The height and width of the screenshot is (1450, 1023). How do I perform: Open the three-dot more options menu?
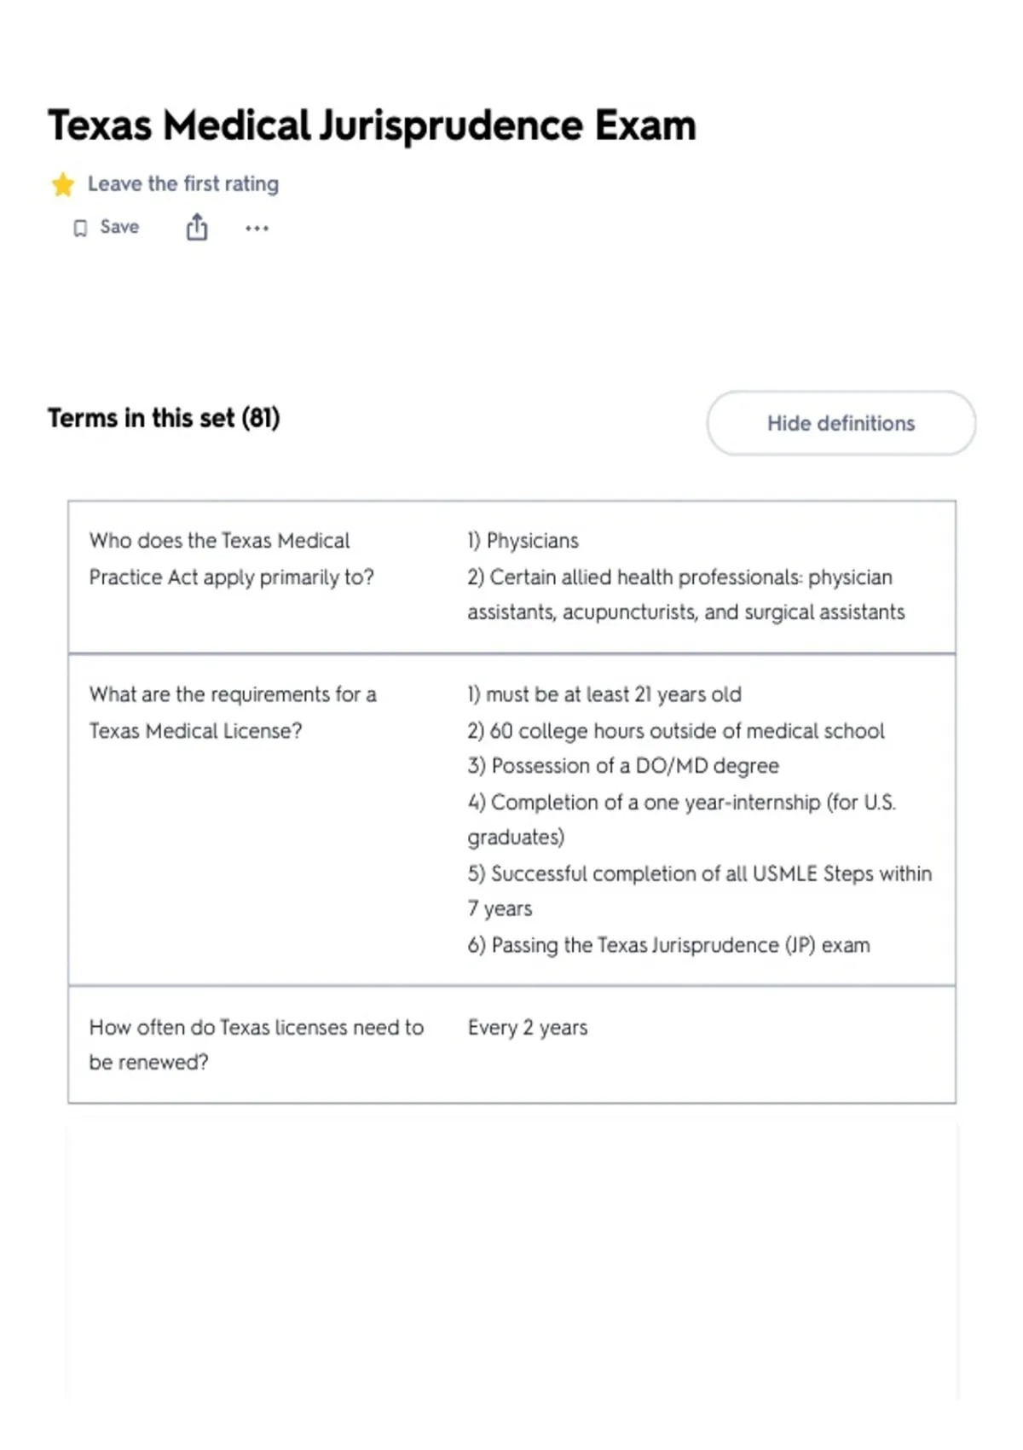(257, 228)
